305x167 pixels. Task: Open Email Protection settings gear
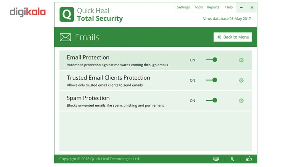(x=241, y=60)
